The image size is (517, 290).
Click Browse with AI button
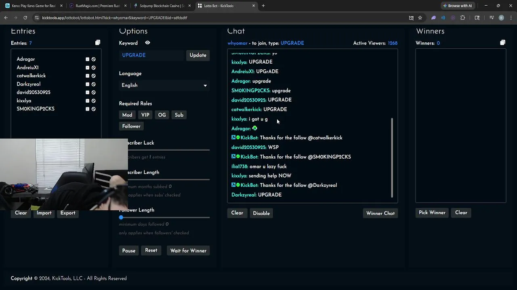(x=457, y=6)
